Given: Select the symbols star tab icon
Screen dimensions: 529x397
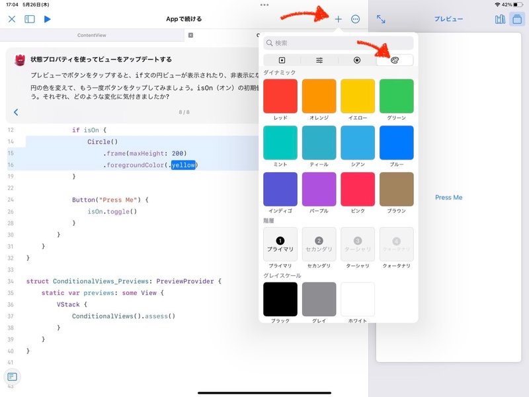Looking at the screenshot, I should coord(357,60).
